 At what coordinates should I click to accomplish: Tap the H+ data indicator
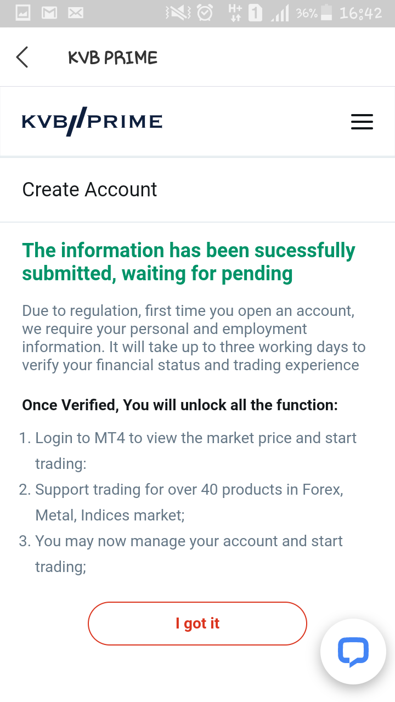[x=235, y=13]
